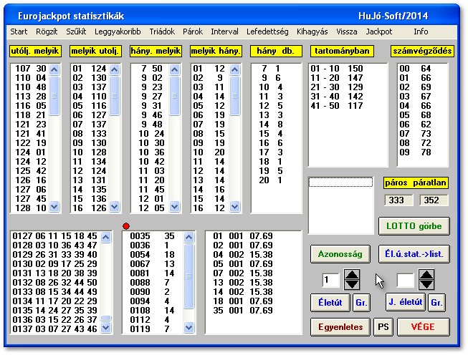
Task: Click scroll-down arrow in melyik utolj. list
Action: (115, 206)
